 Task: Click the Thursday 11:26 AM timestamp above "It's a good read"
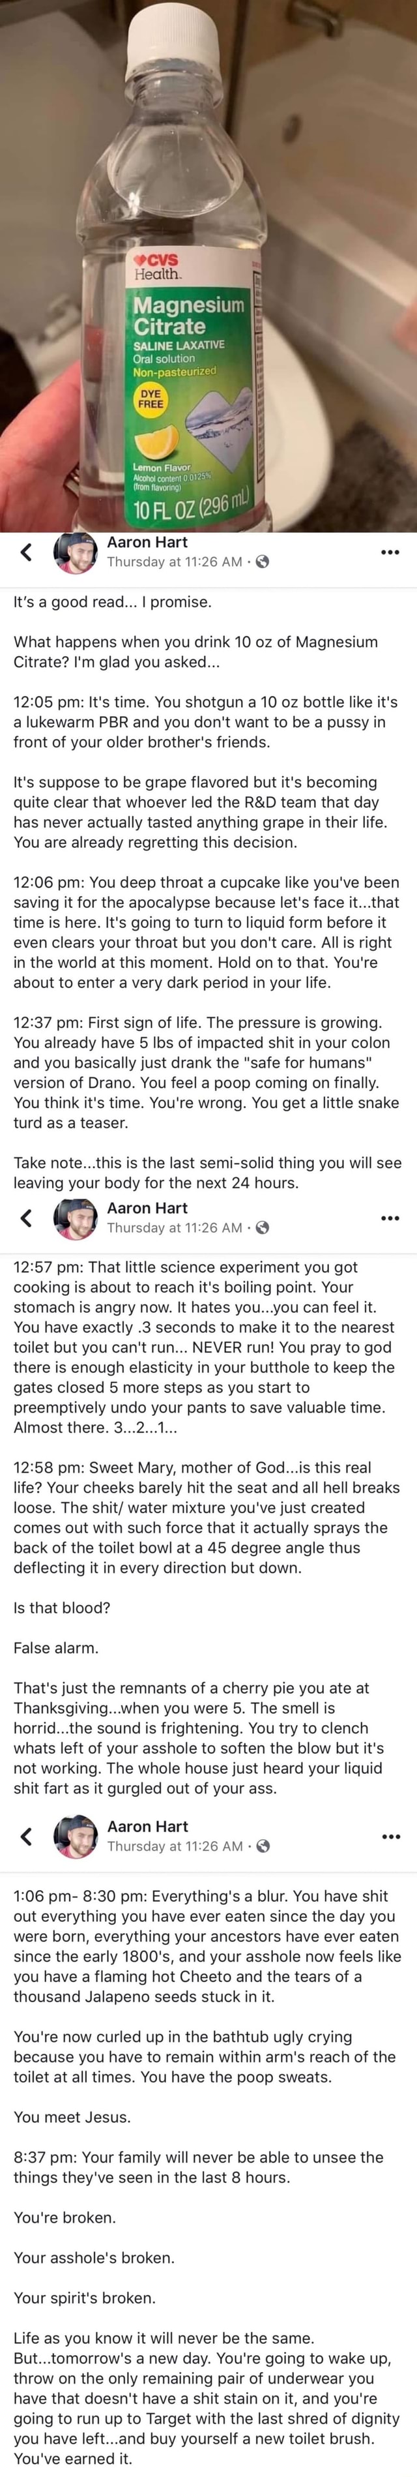(174, 563)
